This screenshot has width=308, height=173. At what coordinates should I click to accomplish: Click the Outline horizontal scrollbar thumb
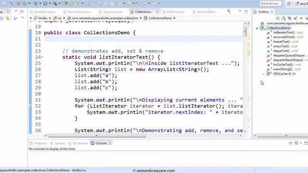[283, 136]
